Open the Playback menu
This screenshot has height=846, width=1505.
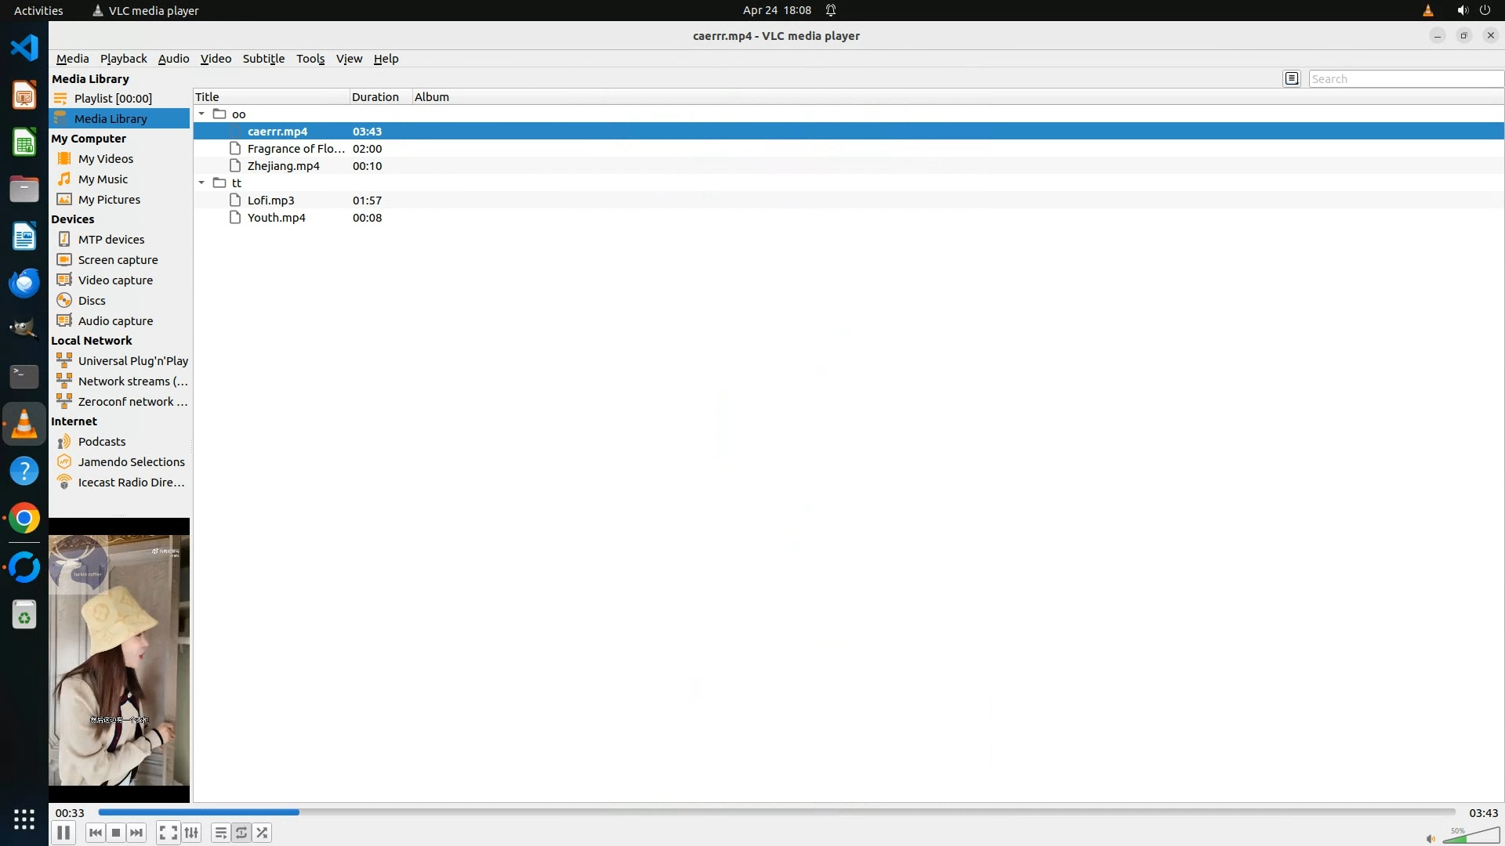[x=123, y=59]
